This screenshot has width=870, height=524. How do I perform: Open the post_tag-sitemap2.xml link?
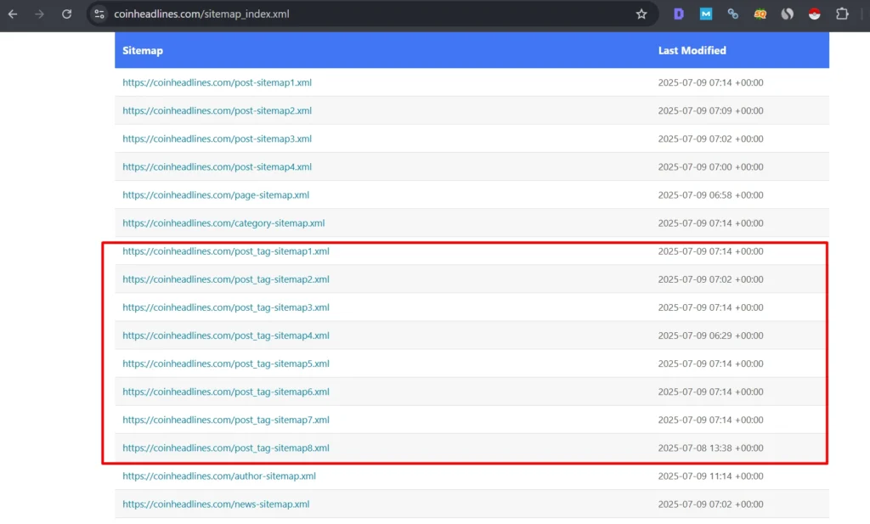click(x=226, y=279)
